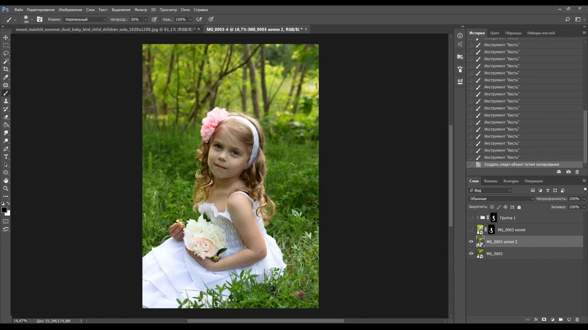Switch to the mood_malchik_summer_duck document tab

105,29
